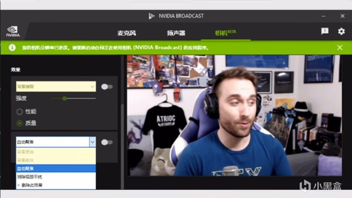Switch to the 麦克风 tab
The height and width of the screenshot is (198, 352).
tap(127, 33)
